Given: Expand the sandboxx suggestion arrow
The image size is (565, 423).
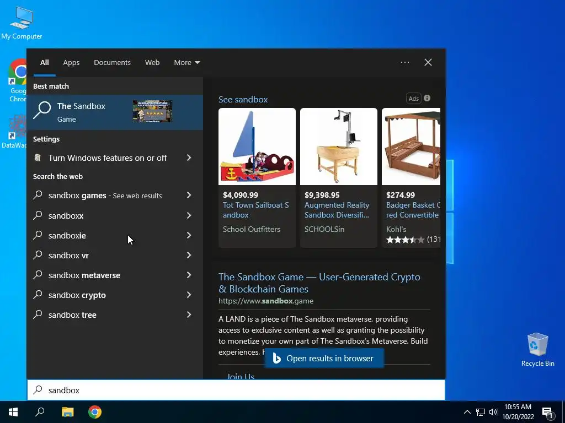Looking at the screenshot, I should (189, 215).
